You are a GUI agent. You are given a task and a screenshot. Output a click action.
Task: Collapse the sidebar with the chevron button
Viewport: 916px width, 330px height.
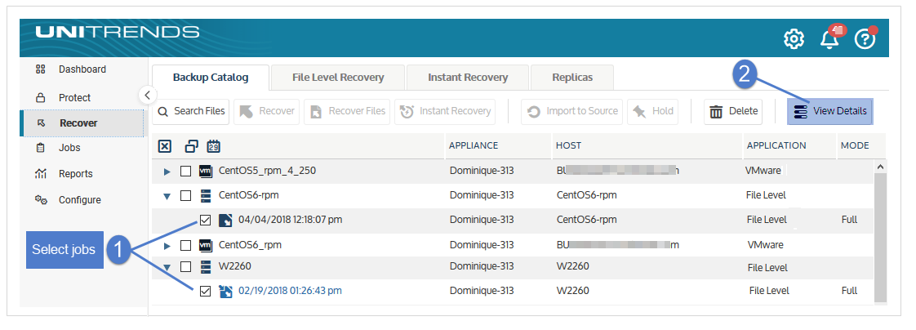click(147, 95)
